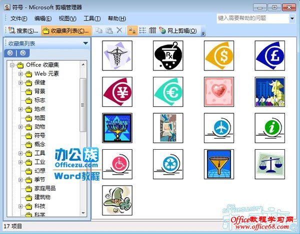Open toolbar options dropdown arrow
Screen dimensions: 300x234
[203, 33]
